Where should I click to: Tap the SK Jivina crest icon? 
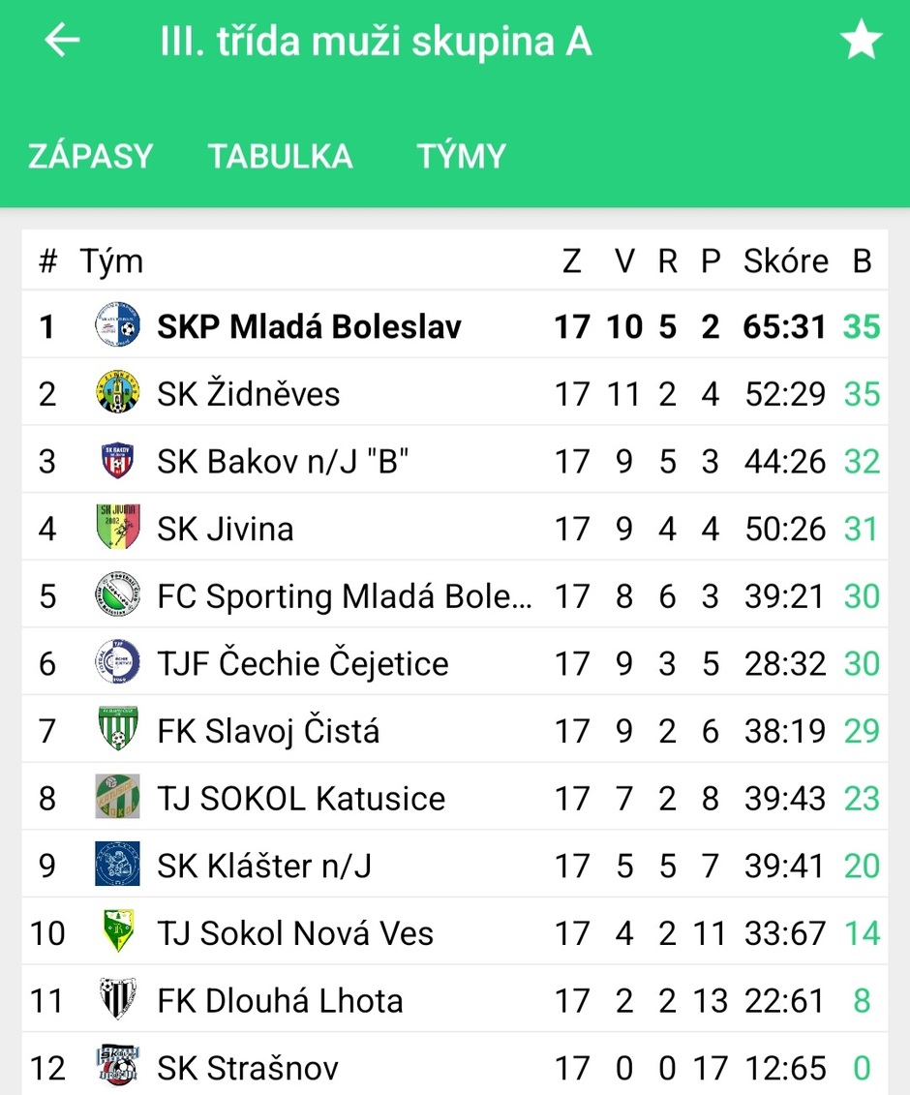point(117,528)
